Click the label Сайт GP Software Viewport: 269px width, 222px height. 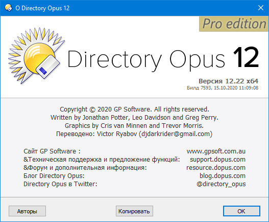[52, 151]
